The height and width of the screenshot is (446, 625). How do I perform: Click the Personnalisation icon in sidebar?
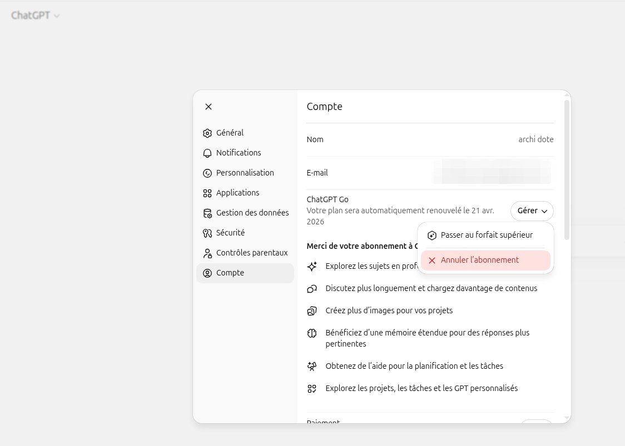[x=207, y=173]
